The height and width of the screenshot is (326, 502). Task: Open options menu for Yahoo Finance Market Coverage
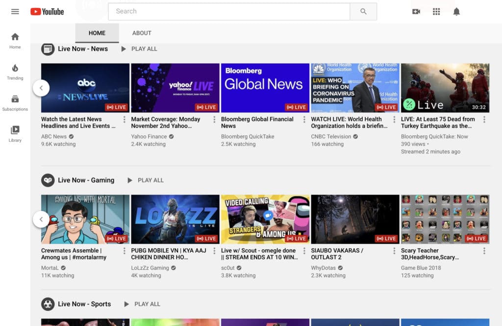[x=214, y=119]
